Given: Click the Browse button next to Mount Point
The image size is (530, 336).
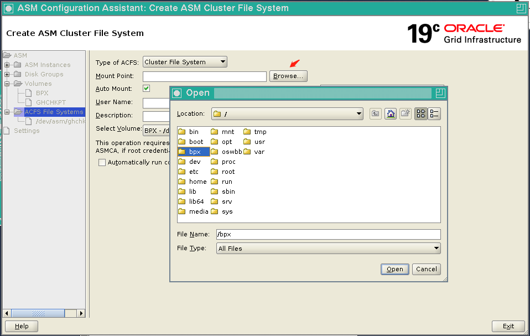Looking at the screenshot, I should [288, 76].
